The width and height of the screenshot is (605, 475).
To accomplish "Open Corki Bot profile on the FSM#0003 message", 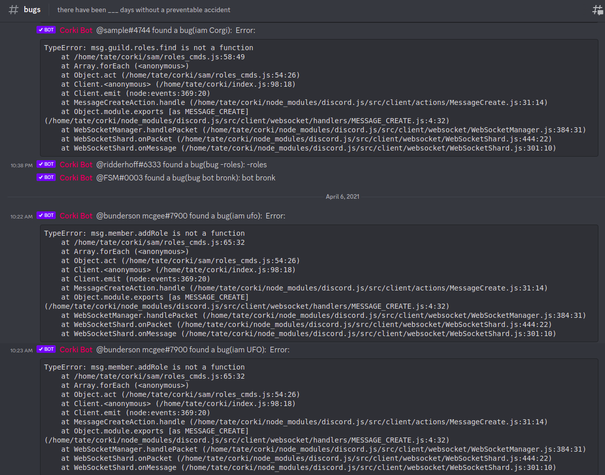I will tap(76, 177).
